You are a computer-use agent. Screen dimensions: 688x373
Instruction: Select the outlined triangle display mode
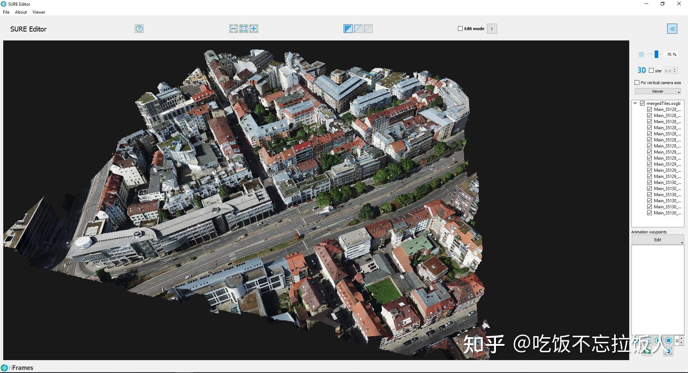click(x=358, y=29)
